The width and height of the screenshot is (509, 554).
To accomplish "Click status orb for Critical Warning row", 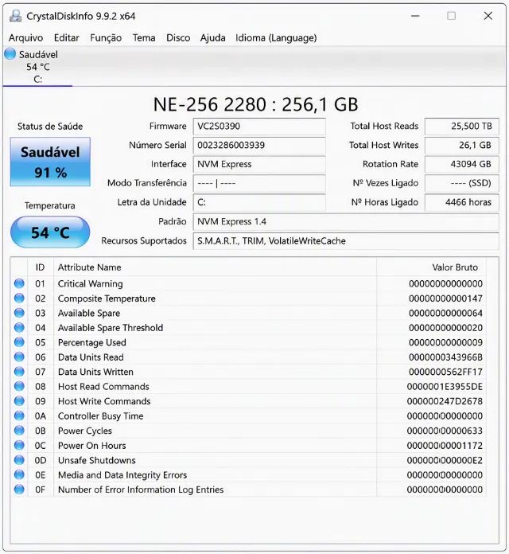I will [19, 283].
